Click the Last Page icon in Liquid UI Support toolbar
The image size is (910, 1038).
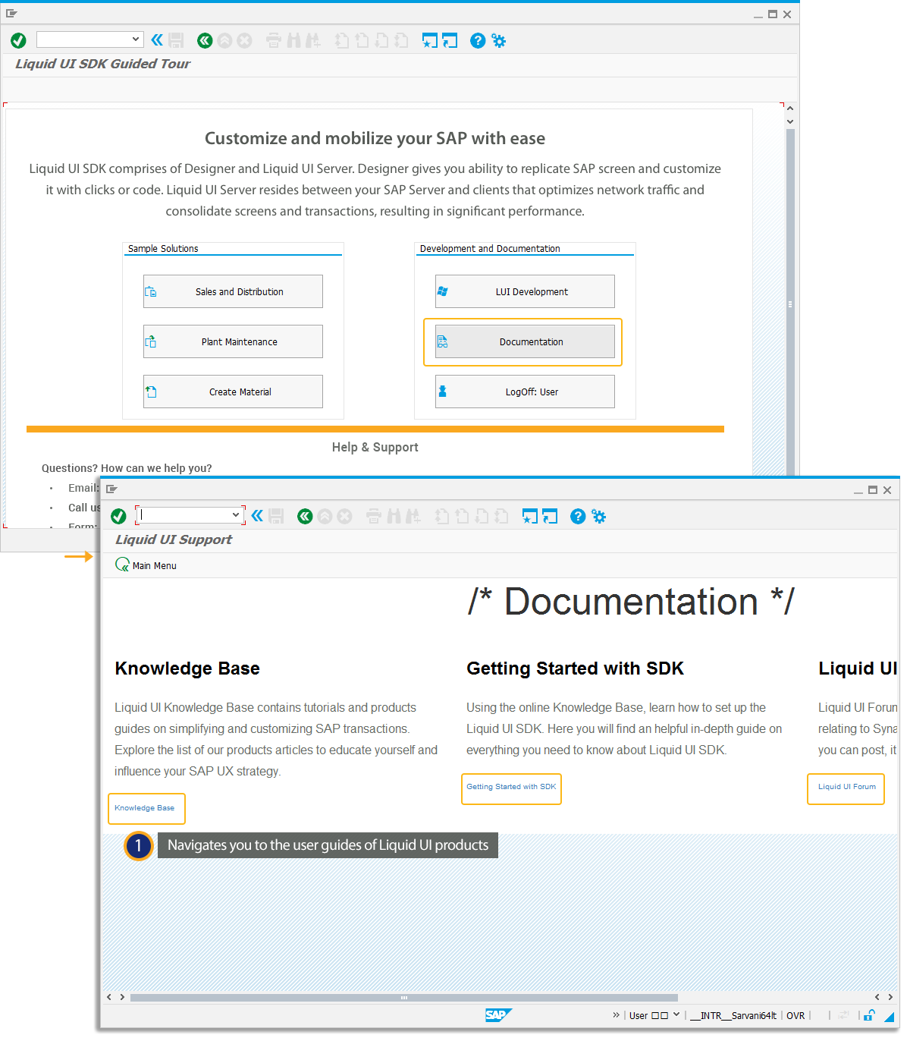pos(501,517)
